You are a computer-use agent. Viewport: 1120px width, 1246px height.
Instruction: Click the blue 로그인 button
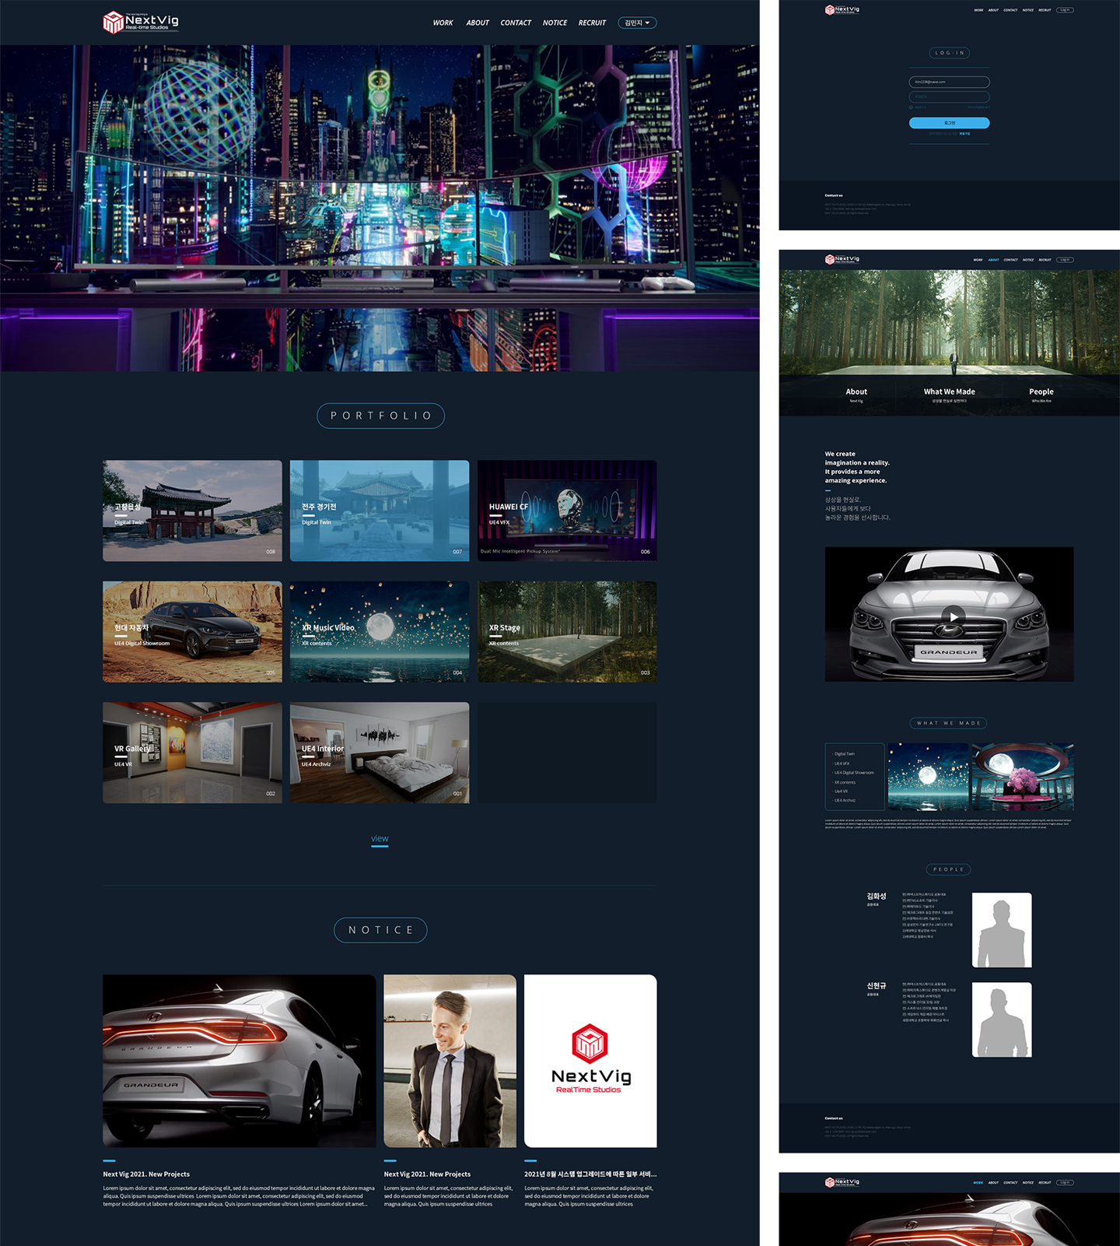[950, 123]
